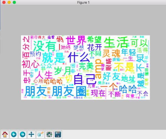Viewport: 166px width, 139px height.
Task: Click the blue word 花开
Action: (x=94, y=47)
